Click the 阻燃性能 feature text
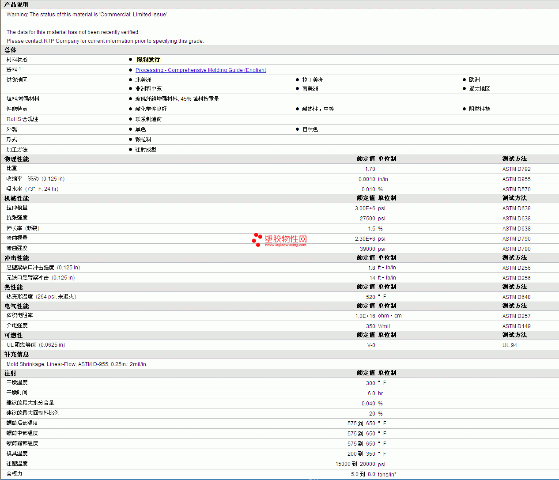 (480, 109)
